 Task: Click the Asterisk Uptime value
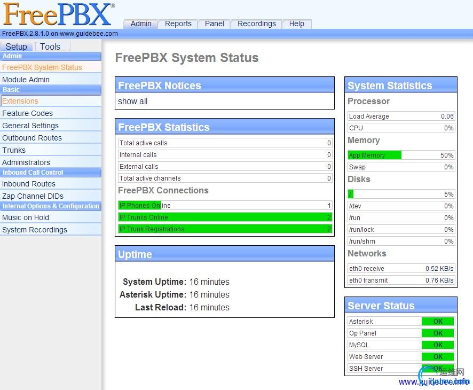(x=209, y=294)
